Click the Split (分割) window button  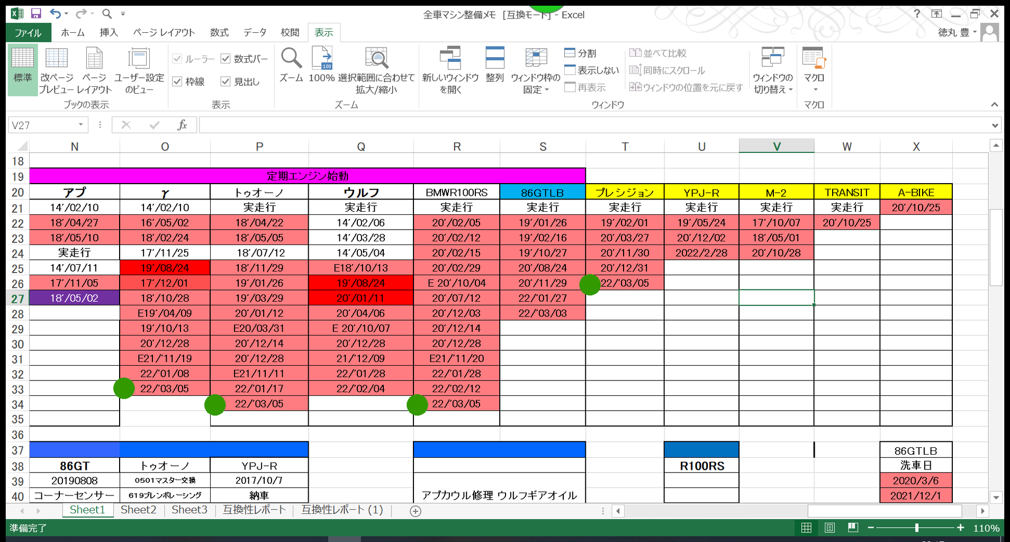pyautogui.click(x=580, y=53)
